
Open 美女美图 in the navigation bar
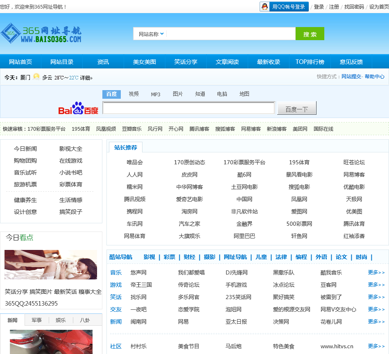tap(144, 62)
